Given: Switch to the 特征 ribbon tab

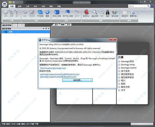Looking at the screenshot, I should click(51, 6).
